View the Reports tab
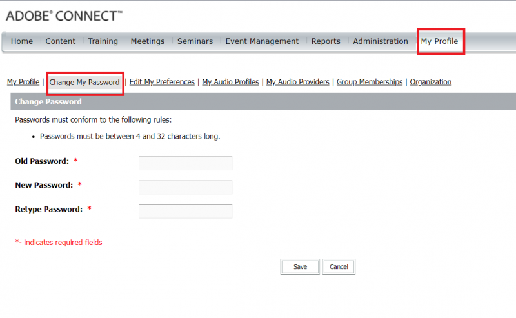 click(326, 41)
